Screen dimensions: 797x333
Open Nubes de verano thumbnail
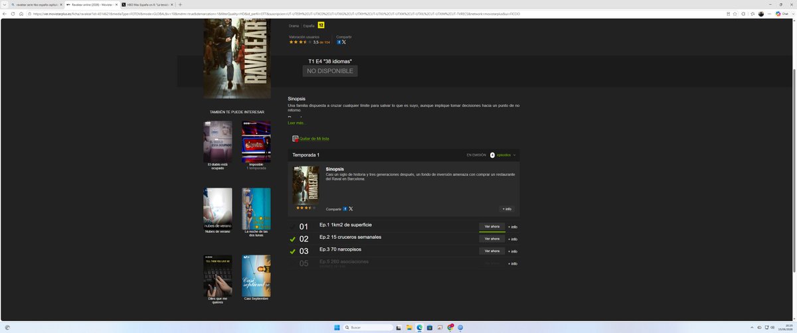click(x=218, y=209)
